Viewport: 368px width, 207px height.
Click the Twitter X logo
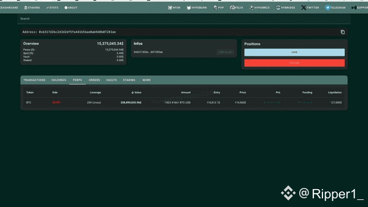coord(304,8)
